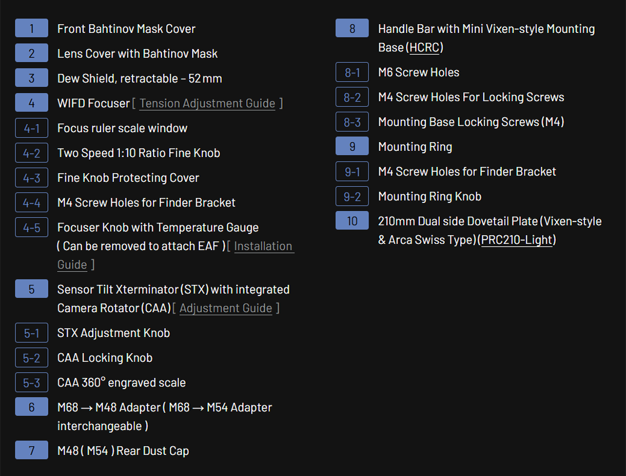Image resolution: width=626 pixels, height=476 pixels.
Task: Open the PRC210-Light dovetail plate link
Action: pyautogui.click(x=517, y=240)
